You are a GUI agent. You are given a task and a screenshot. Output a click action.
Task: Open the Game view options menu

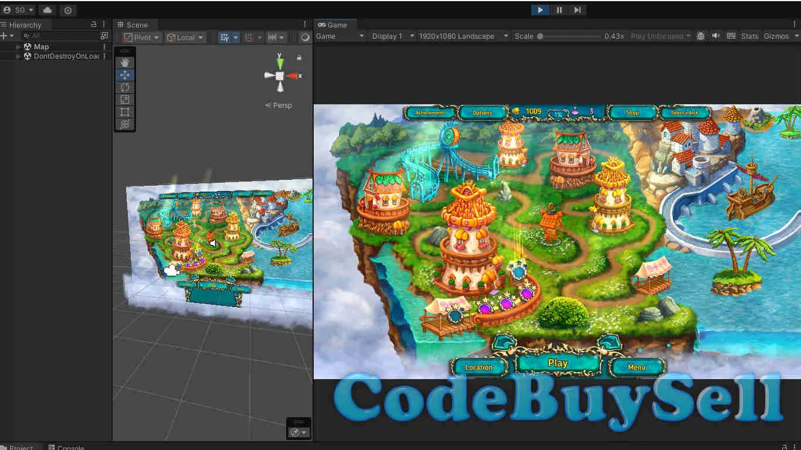pyautogui.click(x=795, y=25)
